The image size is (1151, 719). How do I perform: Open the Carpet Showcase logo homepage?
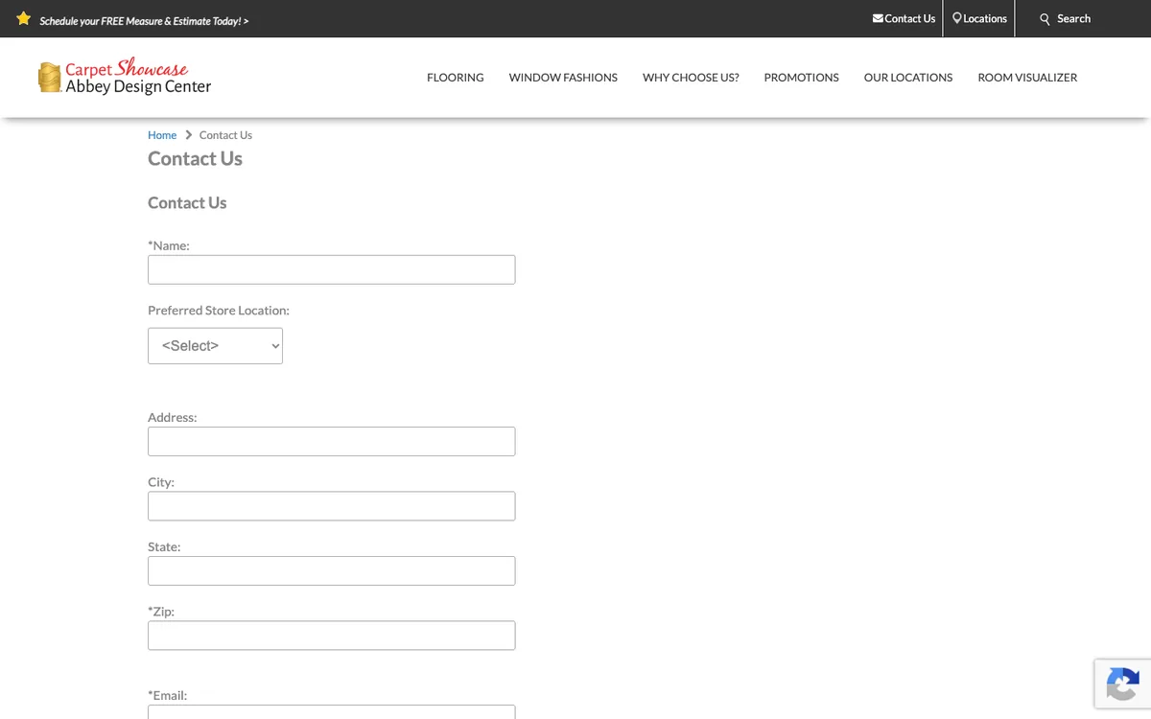click(125, 77)
